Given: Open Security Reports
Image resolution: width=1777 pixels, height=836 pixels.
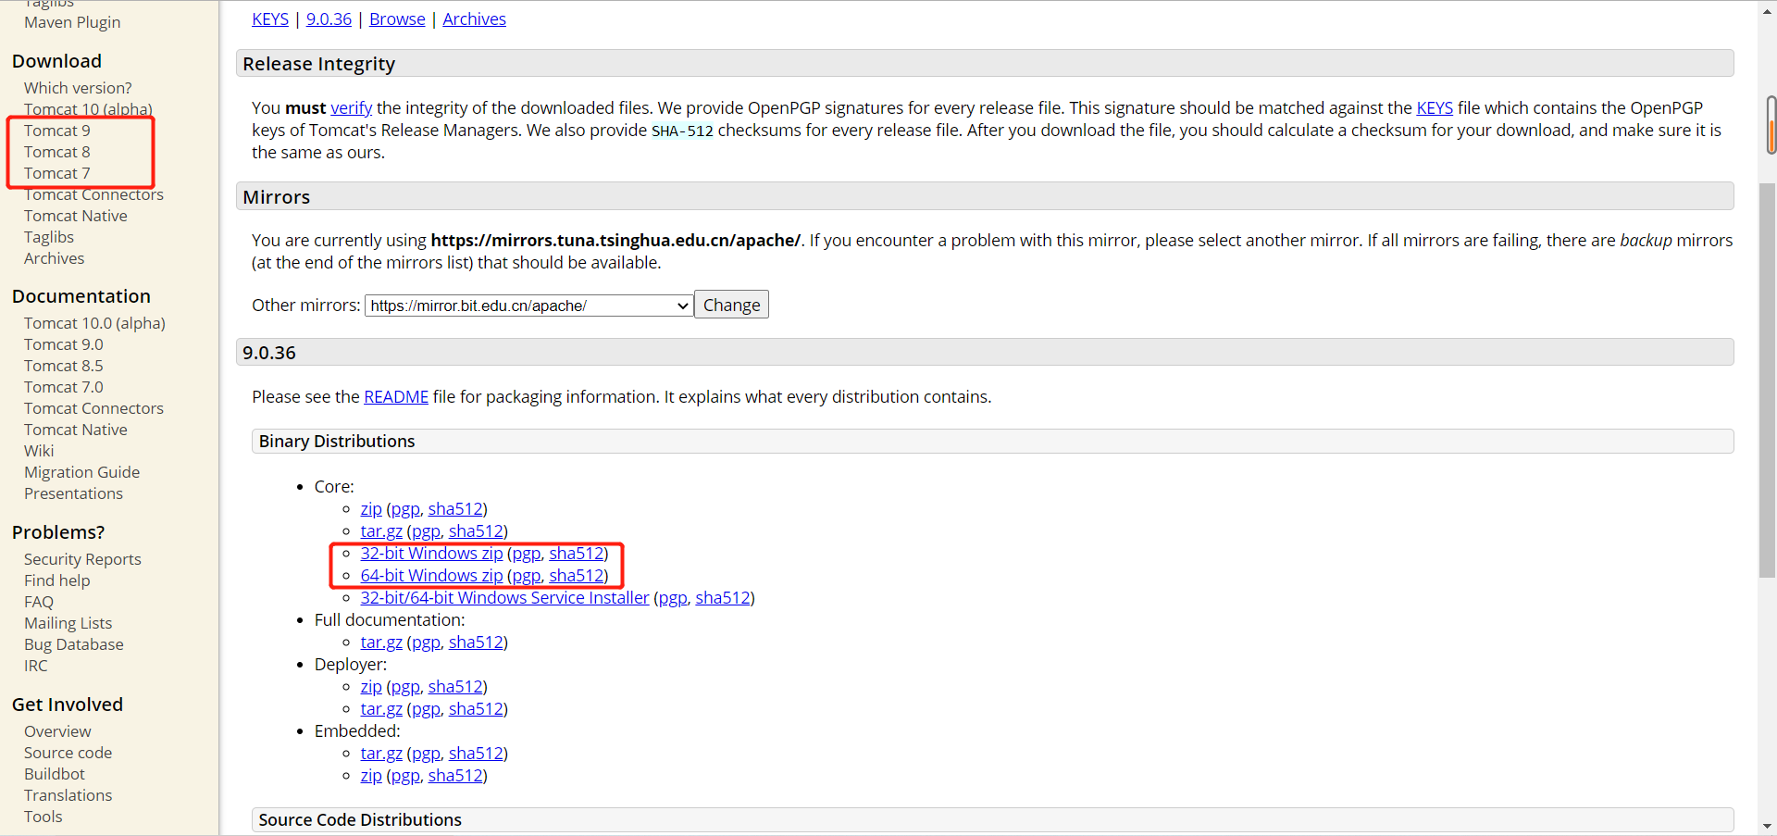Looking at the screenshot, I should pyautogui.click(x=82, y=559).
